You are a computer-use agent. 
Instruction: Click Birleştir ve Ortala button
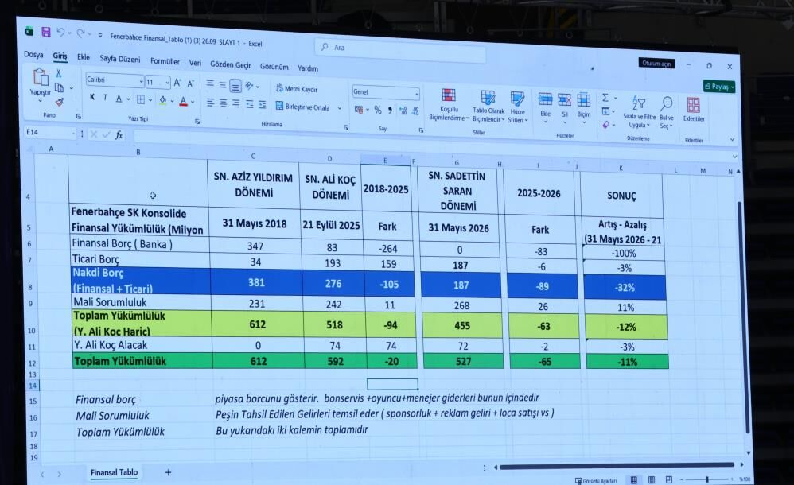tap(303, 107)
